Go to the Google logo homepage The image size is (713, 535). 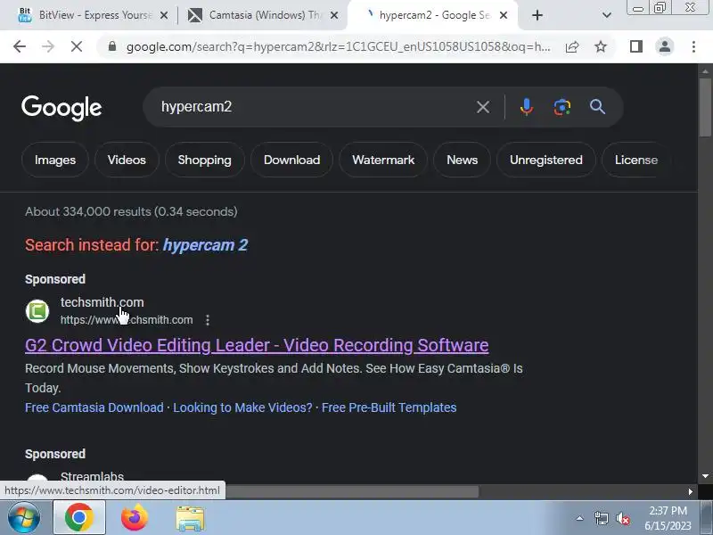click(x=61, y=108)
